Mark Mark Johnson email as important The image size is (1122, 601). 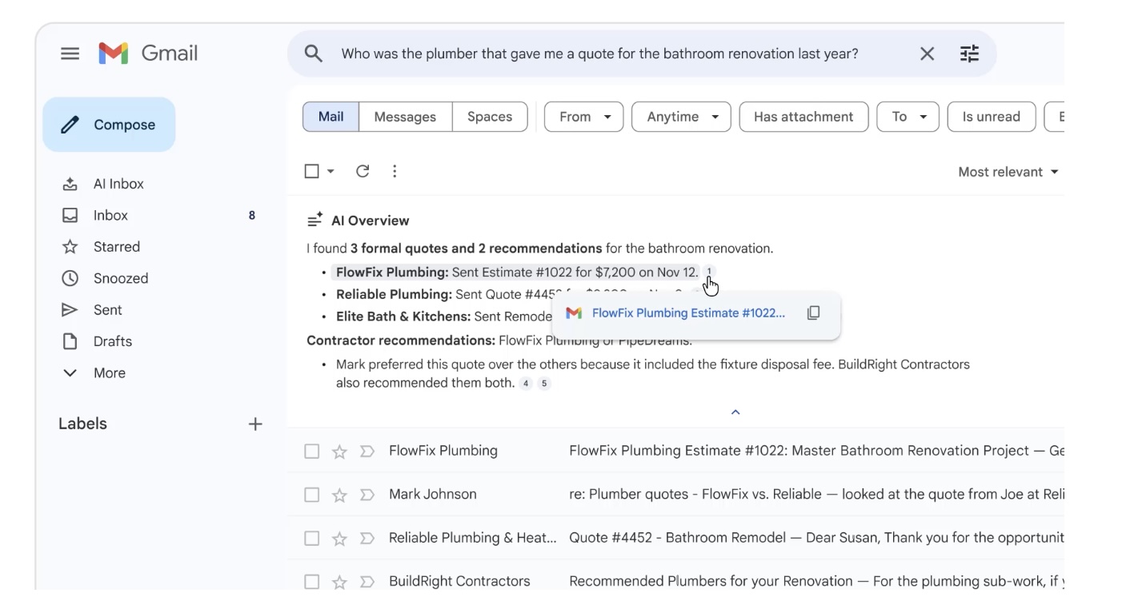tap(367, 496)
